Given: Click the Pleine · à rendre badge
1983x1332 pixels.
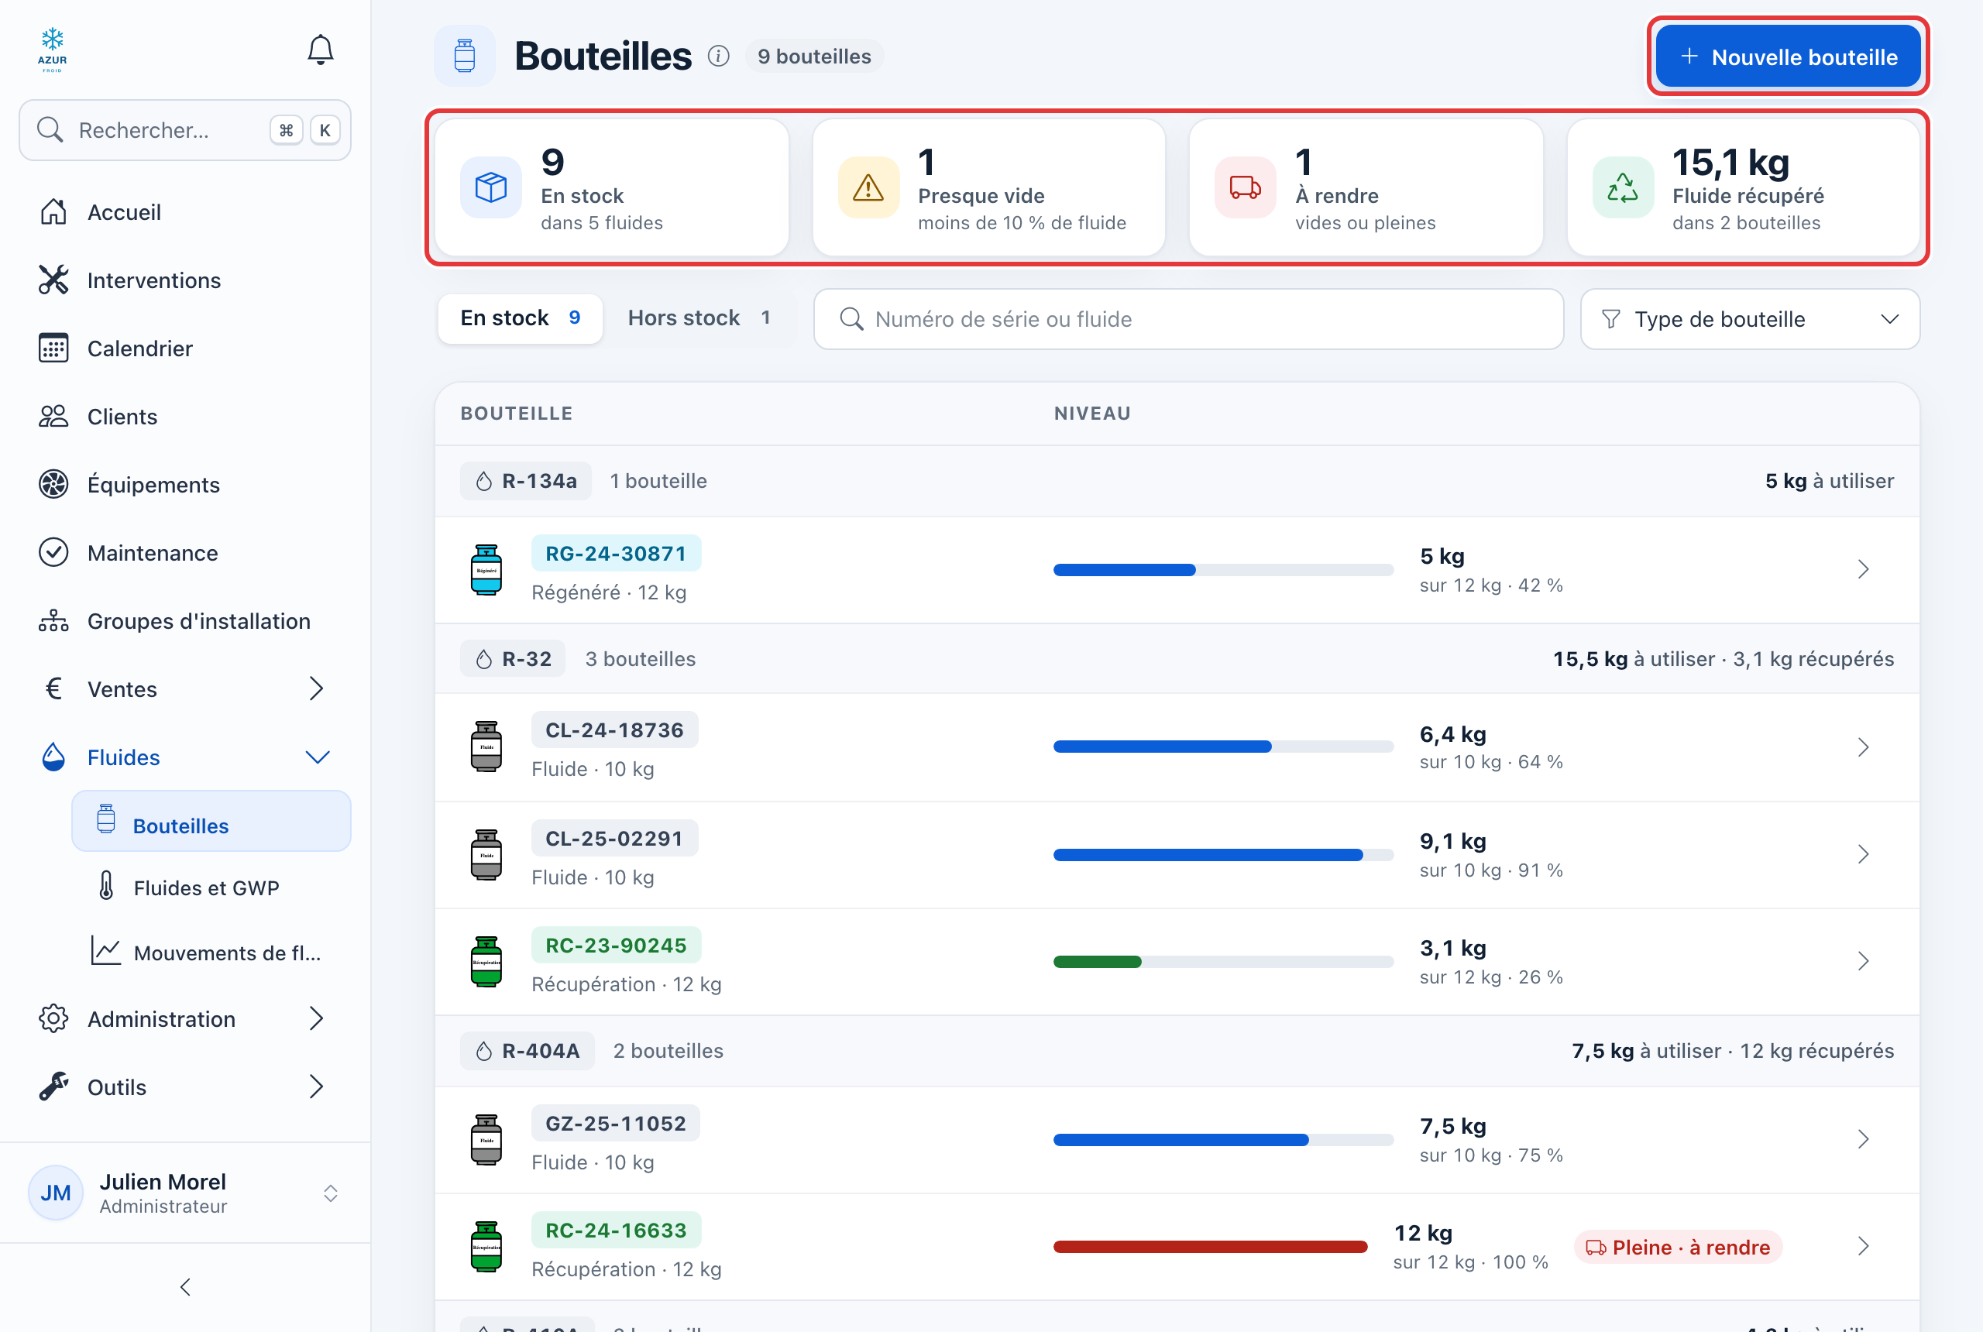Looking at the screenshot, I should pyautogui.click(x=1678, y=1247).
